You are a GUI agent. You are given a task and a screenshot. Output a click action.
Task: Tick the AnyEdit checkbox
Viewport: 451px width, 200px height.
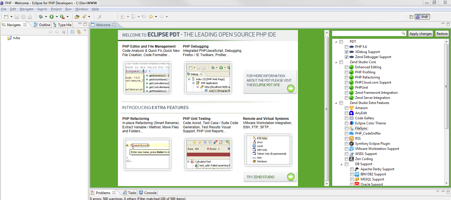click(346, 113)
